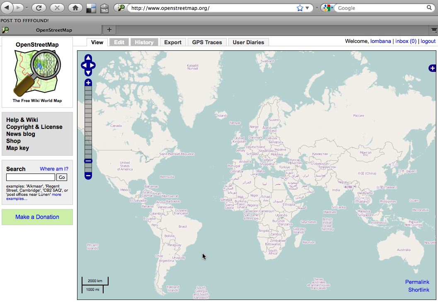Image resolution: width=438 pixels, height=302 pixels.
Task: Open a new tab with the plus button
Action: click(x=109, y=30)
